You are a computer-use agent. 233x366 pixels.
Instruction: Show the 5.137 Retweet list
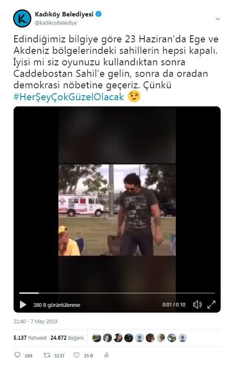pos(30,338)
